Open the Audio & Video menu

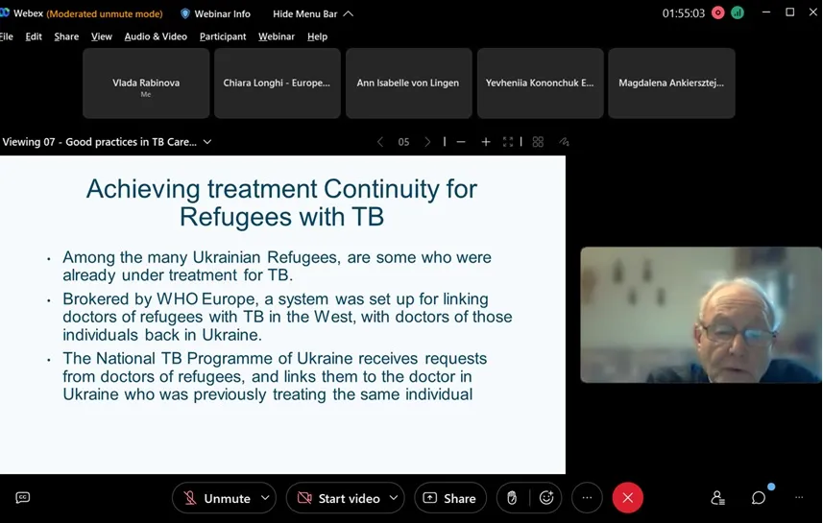tap(156, 36)
